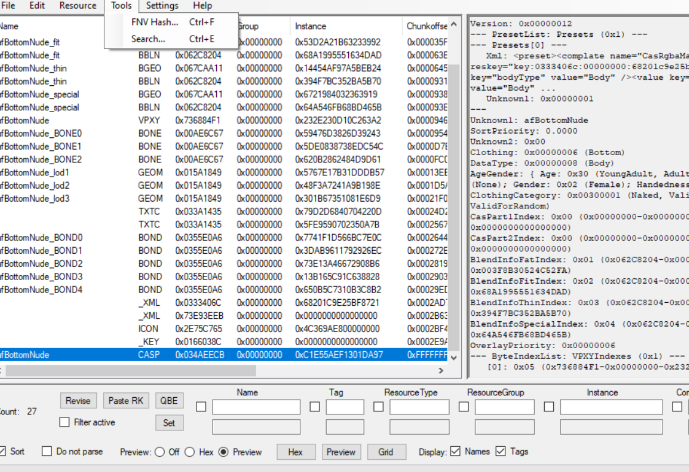Click the ResourceGroup filter input field
The image size is (689, 472).
coord(504,407)
